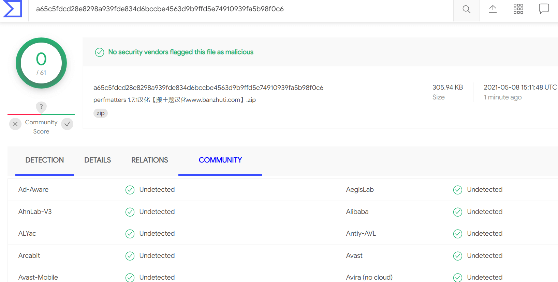Click the perfmatters zip file name
Image resolution: width=558 pixels, height=282 pixels.
pos(175,100)
